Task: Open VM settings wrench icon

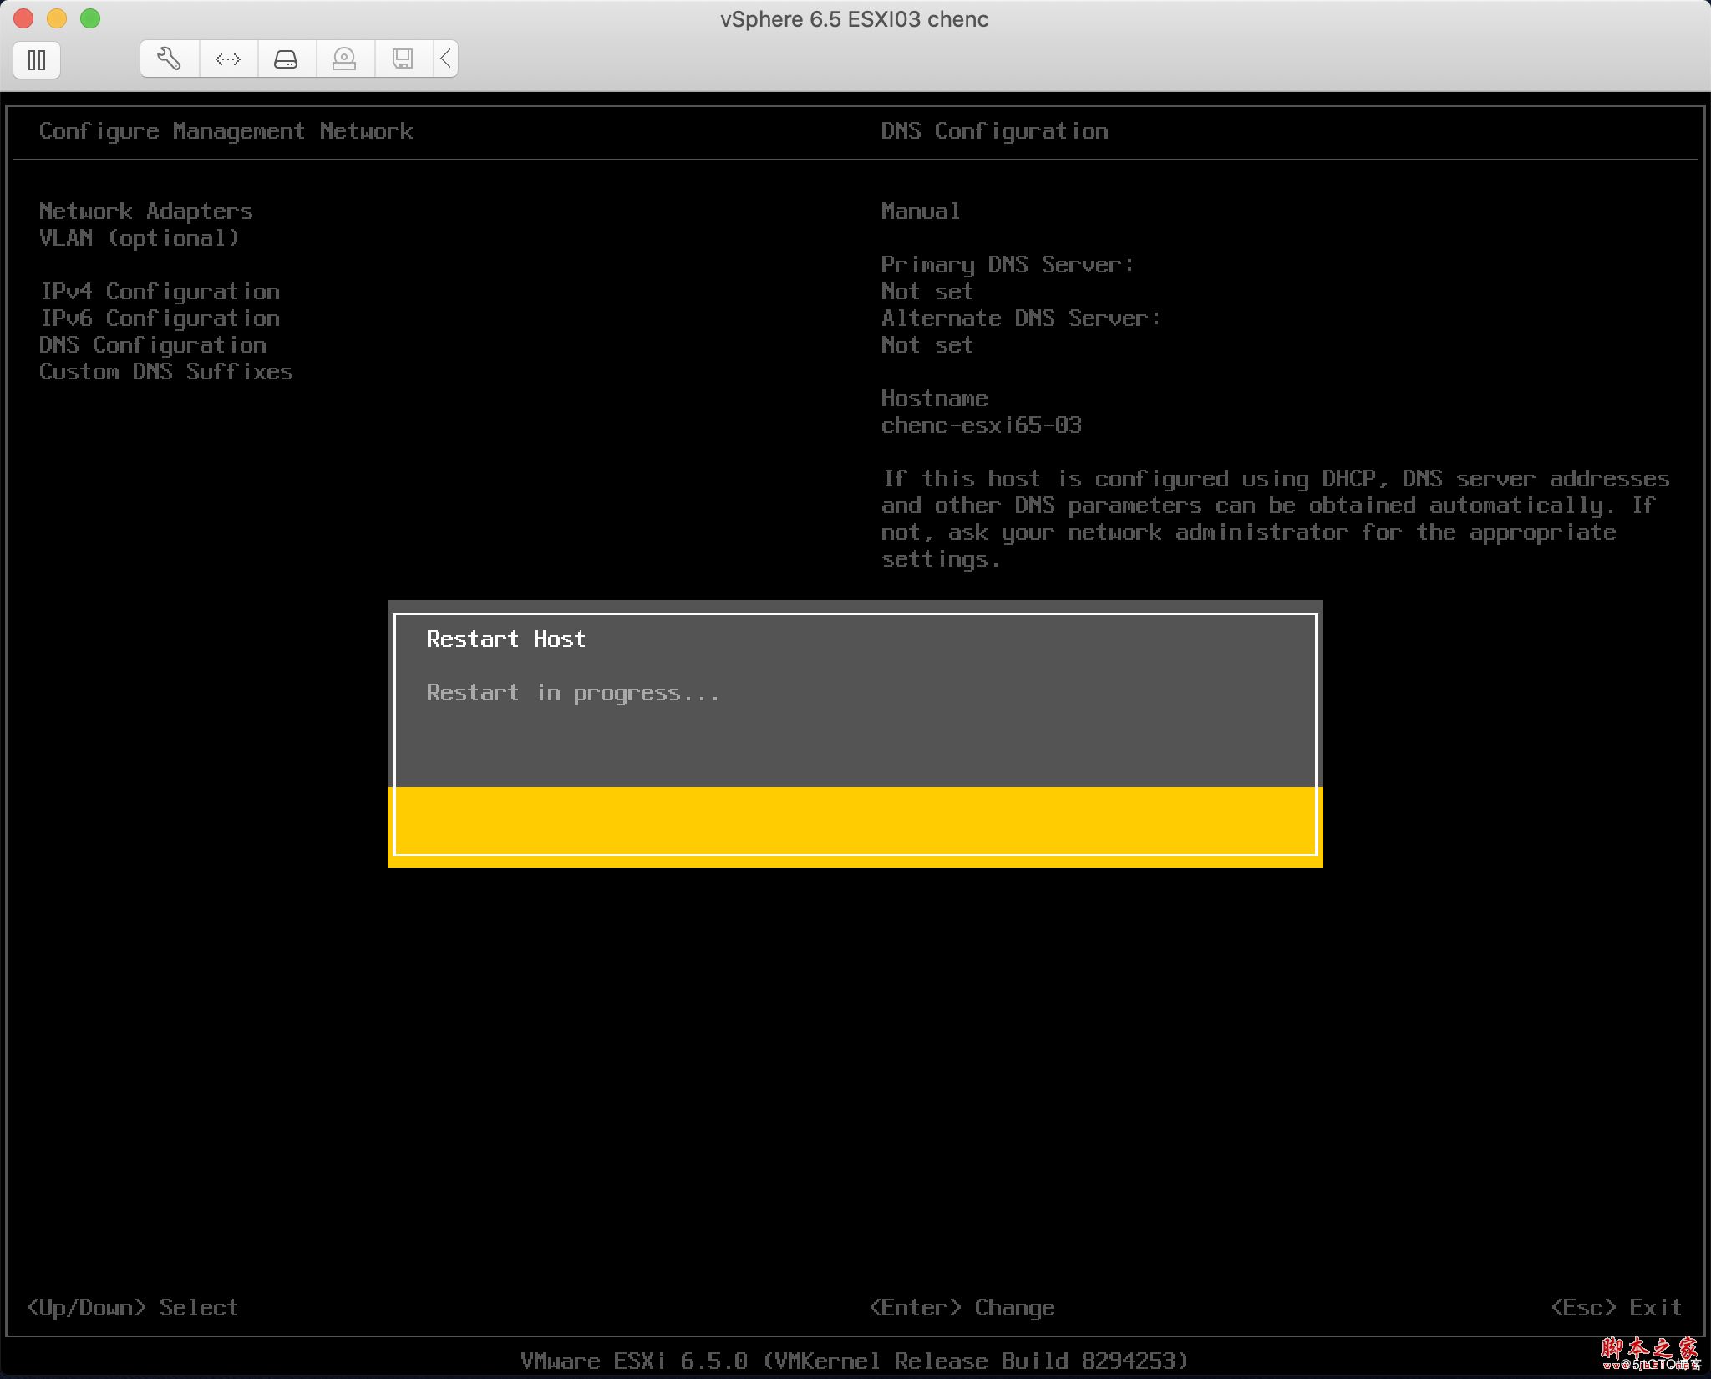Action: (x=170, y=59)
